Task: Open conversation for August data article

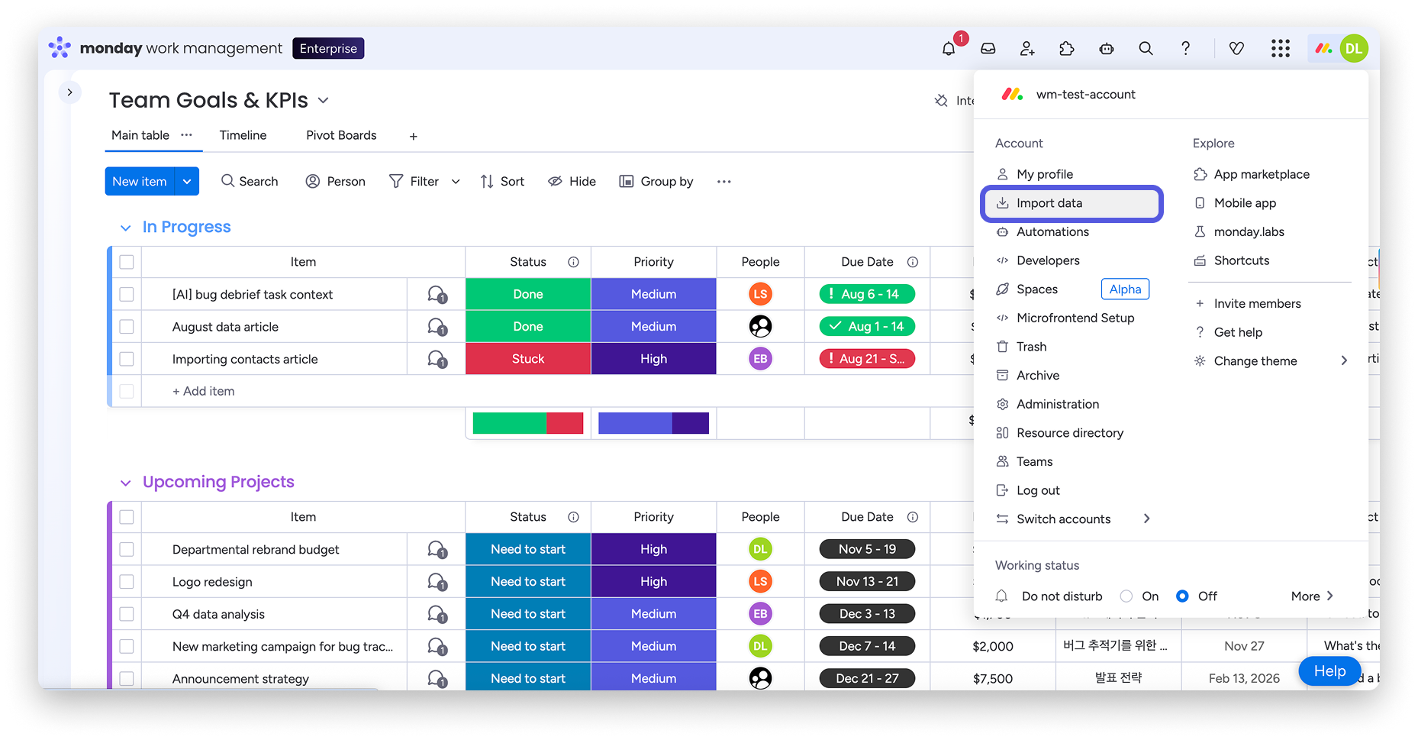Action: [437, 327]
